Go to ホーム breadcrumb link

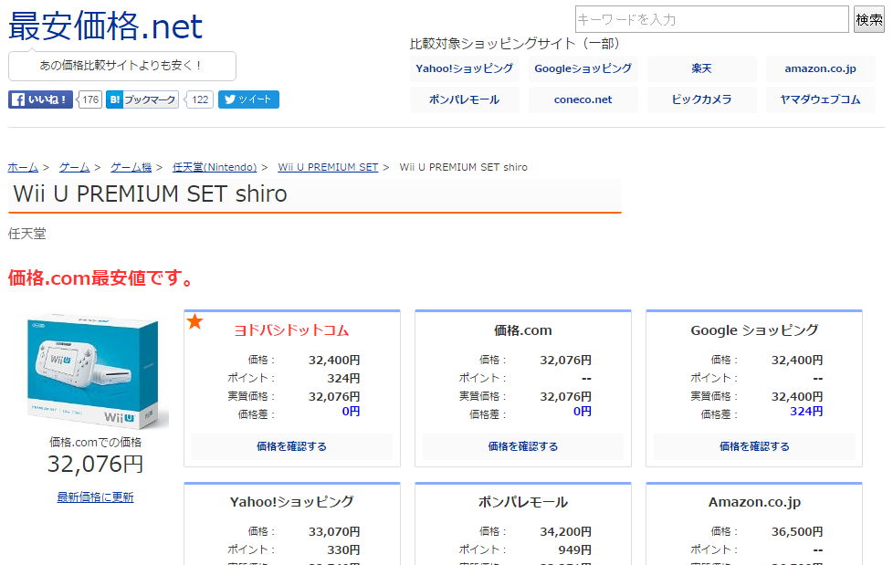pyautogui.click(x=23, y=167)
